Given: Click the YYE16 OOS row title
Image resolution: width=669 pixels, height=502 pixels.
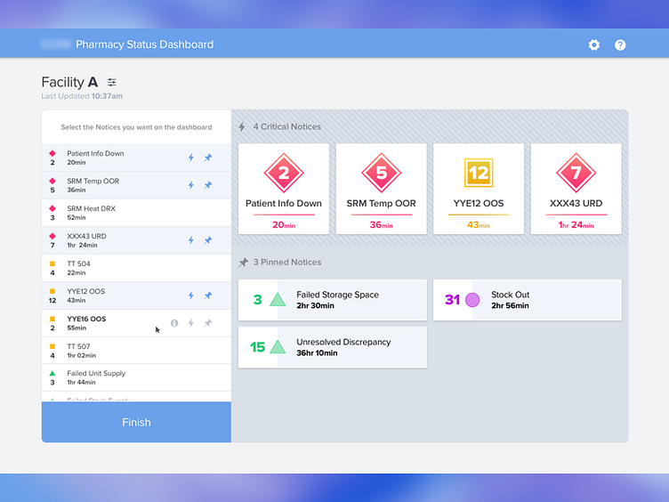Looking at the screenshot, I should 86,319.
